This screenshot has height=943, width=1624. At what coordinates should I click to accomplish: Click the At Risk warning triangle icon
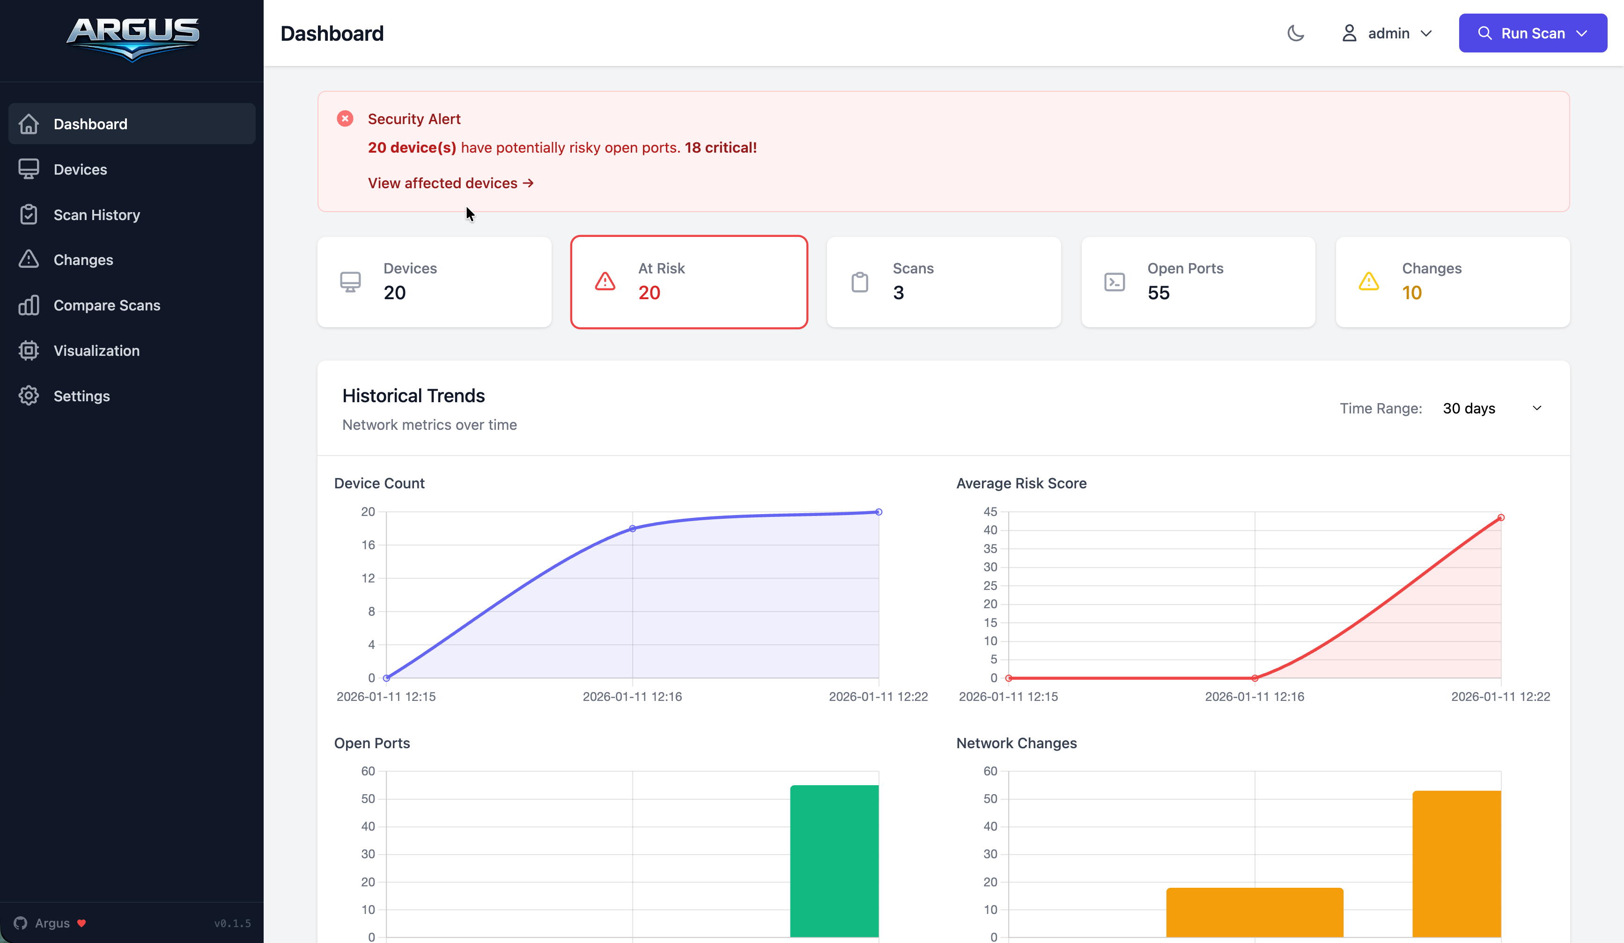[605, 282]
